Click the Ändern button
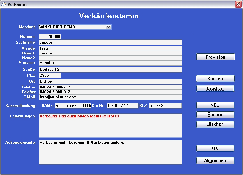This screenshot has height=175, width=243. point(215,115)
